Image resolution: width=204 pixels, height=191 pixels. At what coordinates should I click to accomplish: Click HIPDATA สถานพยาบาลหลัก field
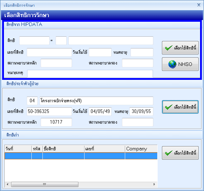coord(56,63)
